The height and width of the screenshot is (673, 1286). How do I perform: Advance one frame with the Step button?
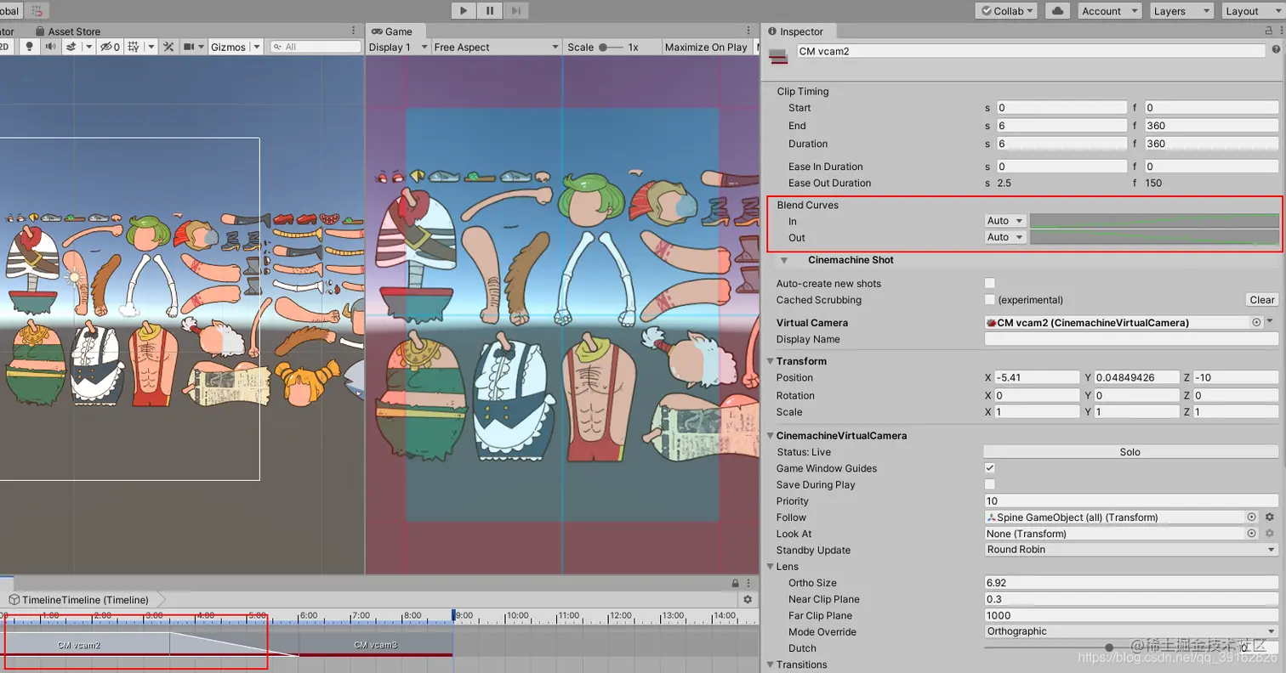pyautogui.click(x=515, y=10)
